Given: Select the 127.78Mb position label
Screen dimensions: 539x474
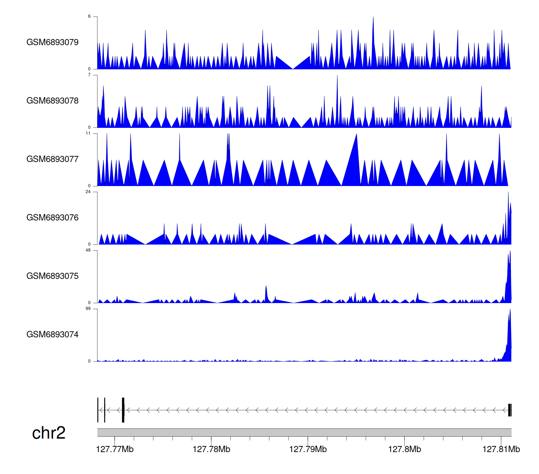Looking at the screenshot, I should [211, 450].
